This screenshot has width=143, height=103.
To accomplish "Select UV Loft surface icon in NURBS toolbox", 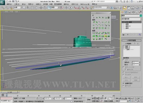I will coord(109,36).
